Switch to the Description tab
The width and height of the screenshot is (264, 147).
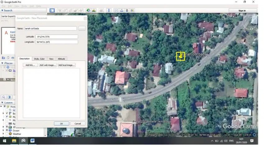(25, 58)
